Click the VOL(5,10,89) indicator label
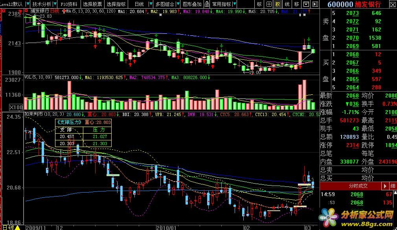This screenshot has width=397, height=230. coord(38,77)
